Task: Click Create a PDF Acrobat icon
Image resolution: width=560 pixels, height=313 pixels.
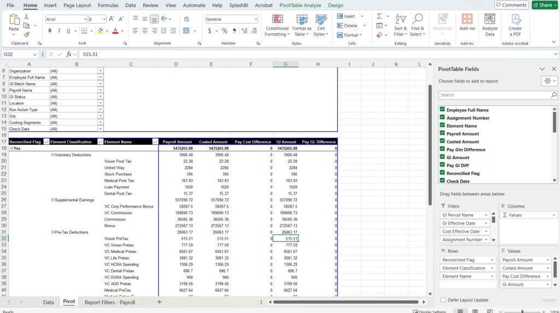Action: coord(515,25)
